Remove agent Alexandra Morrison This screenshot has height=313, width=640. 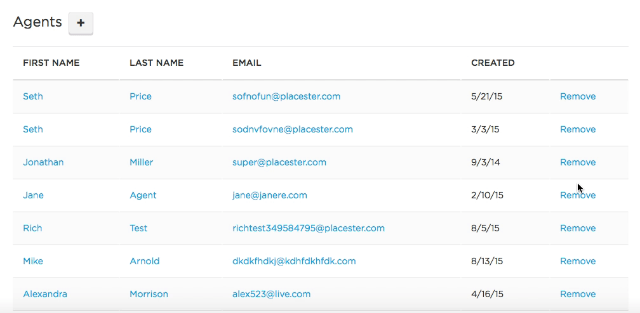point(578,295)
